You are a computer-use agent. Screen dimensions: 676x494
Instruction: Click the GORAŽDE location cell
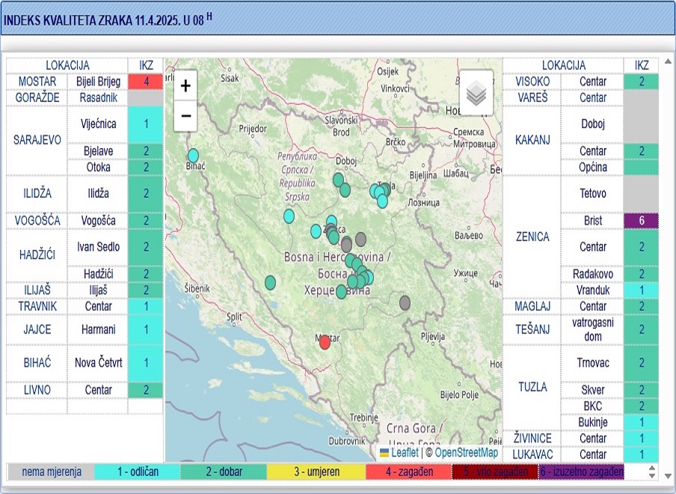(x=37, y=97)
